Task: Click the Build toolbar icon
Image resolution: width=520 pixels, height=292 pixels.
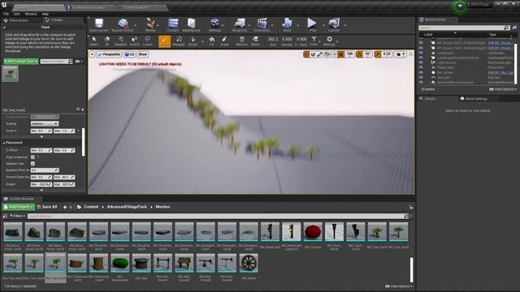Action: click(287, 25)
